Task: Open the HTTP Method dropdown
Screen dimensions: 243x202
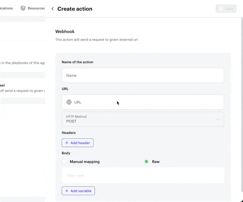Action: coord(143,119)
